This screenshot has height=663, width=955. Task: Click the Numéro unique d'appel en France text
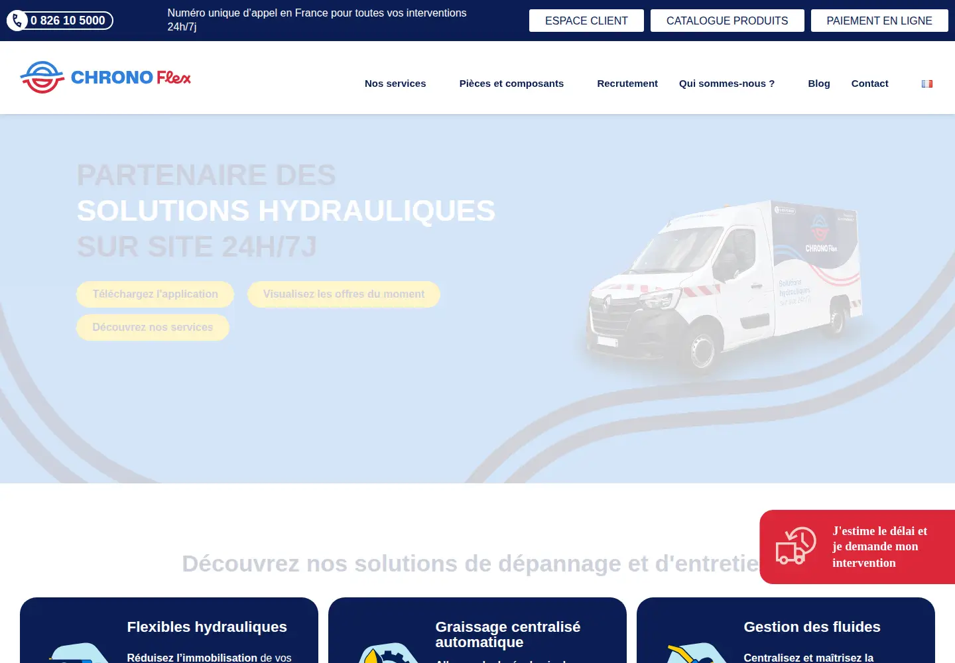pos(317,20)
